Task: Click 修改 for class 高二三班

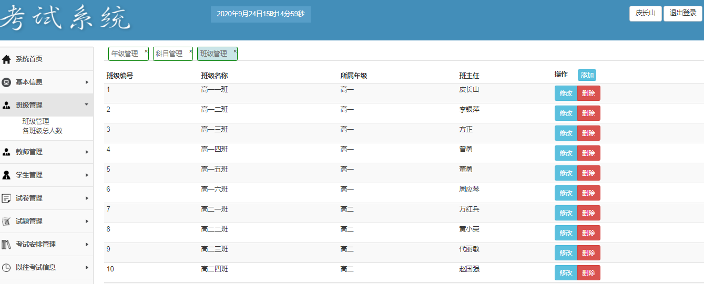Action: [566, 253]
